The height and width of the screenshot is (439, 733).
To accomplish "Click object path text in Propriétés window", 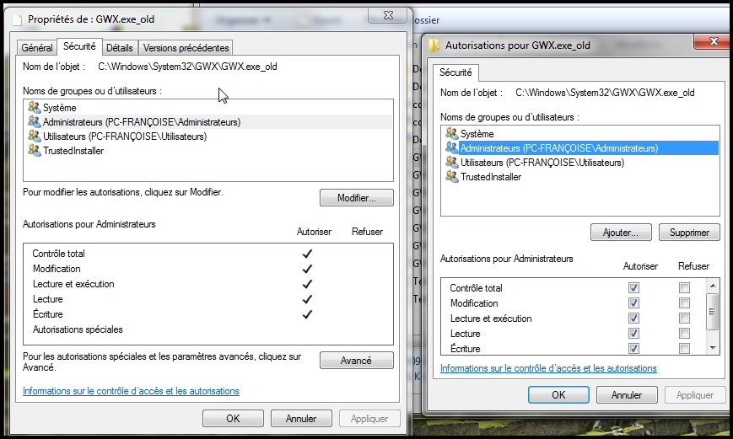I will [187, 67].
